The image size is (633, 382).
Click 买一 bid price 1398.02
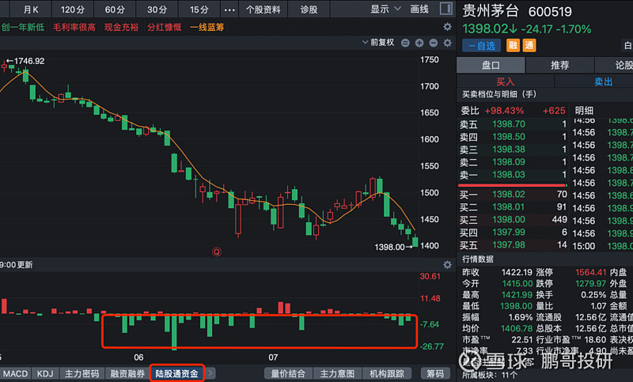point(508,195)
